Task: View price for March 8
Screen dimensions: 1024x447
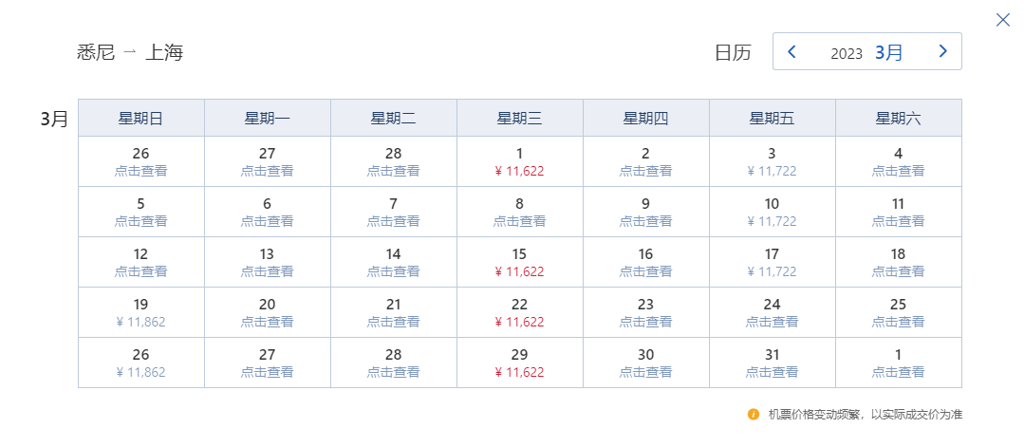Action: pos(519,221)
